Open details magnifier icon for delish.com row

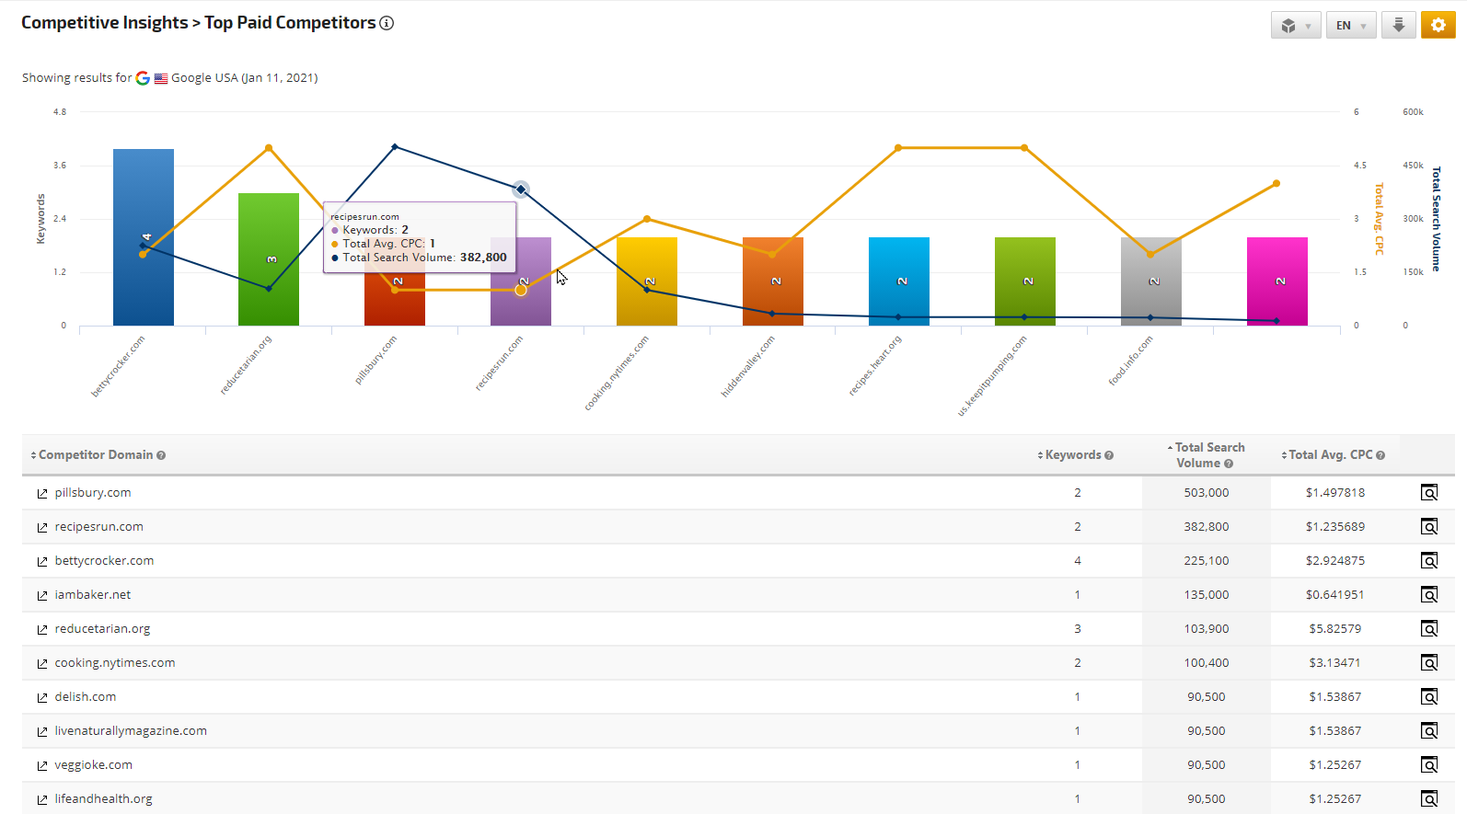click(1428, 697)
